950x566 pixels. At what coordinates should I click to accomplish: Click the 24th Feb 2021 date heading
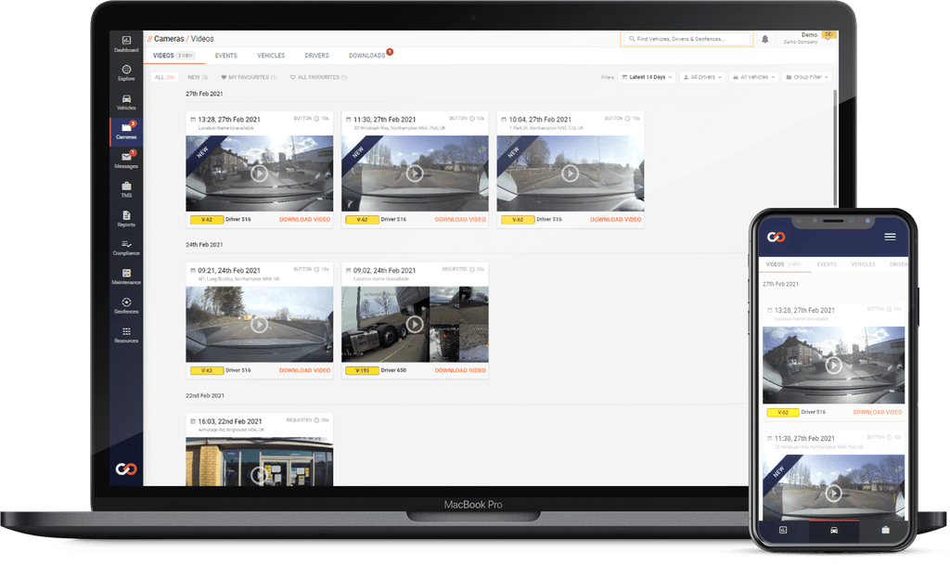click(204, 245)
